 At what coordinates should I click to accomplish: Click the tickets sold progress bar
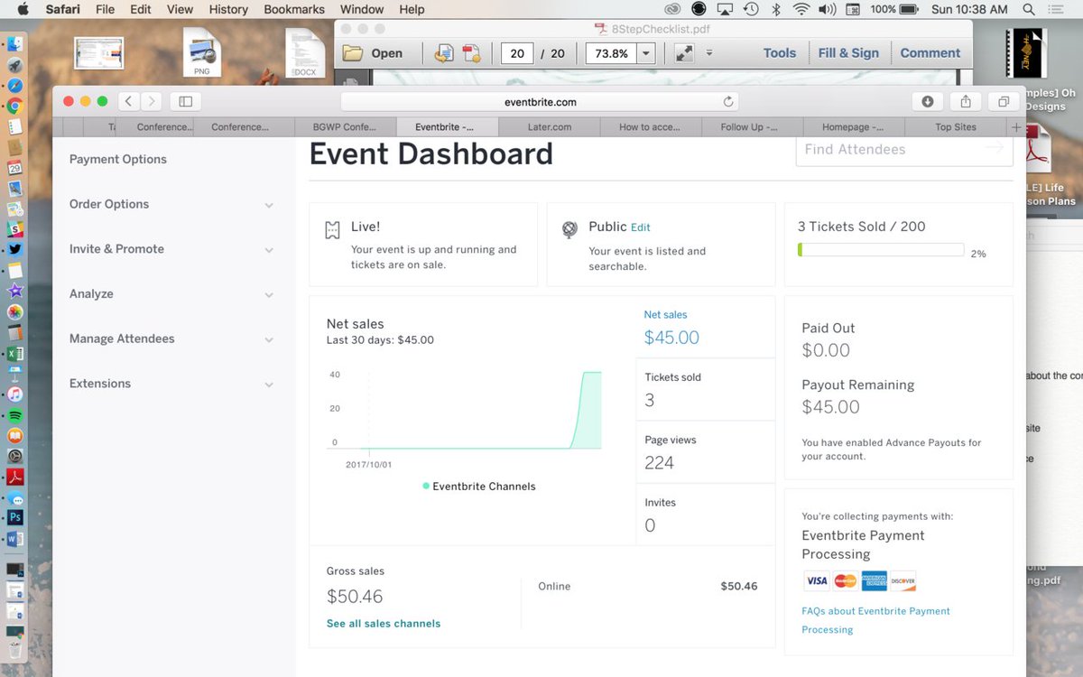point(881,250)
